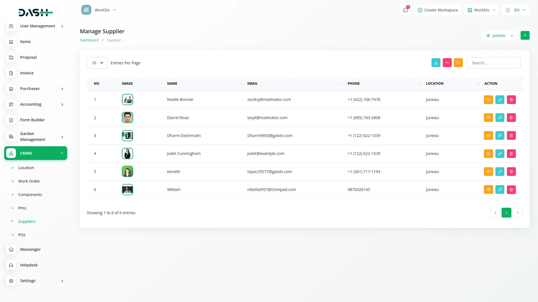Image resolution: width=538 pixels, height=302 pixels.
Task: Open the entries per page dropdown
Action: tap(97, 63)
